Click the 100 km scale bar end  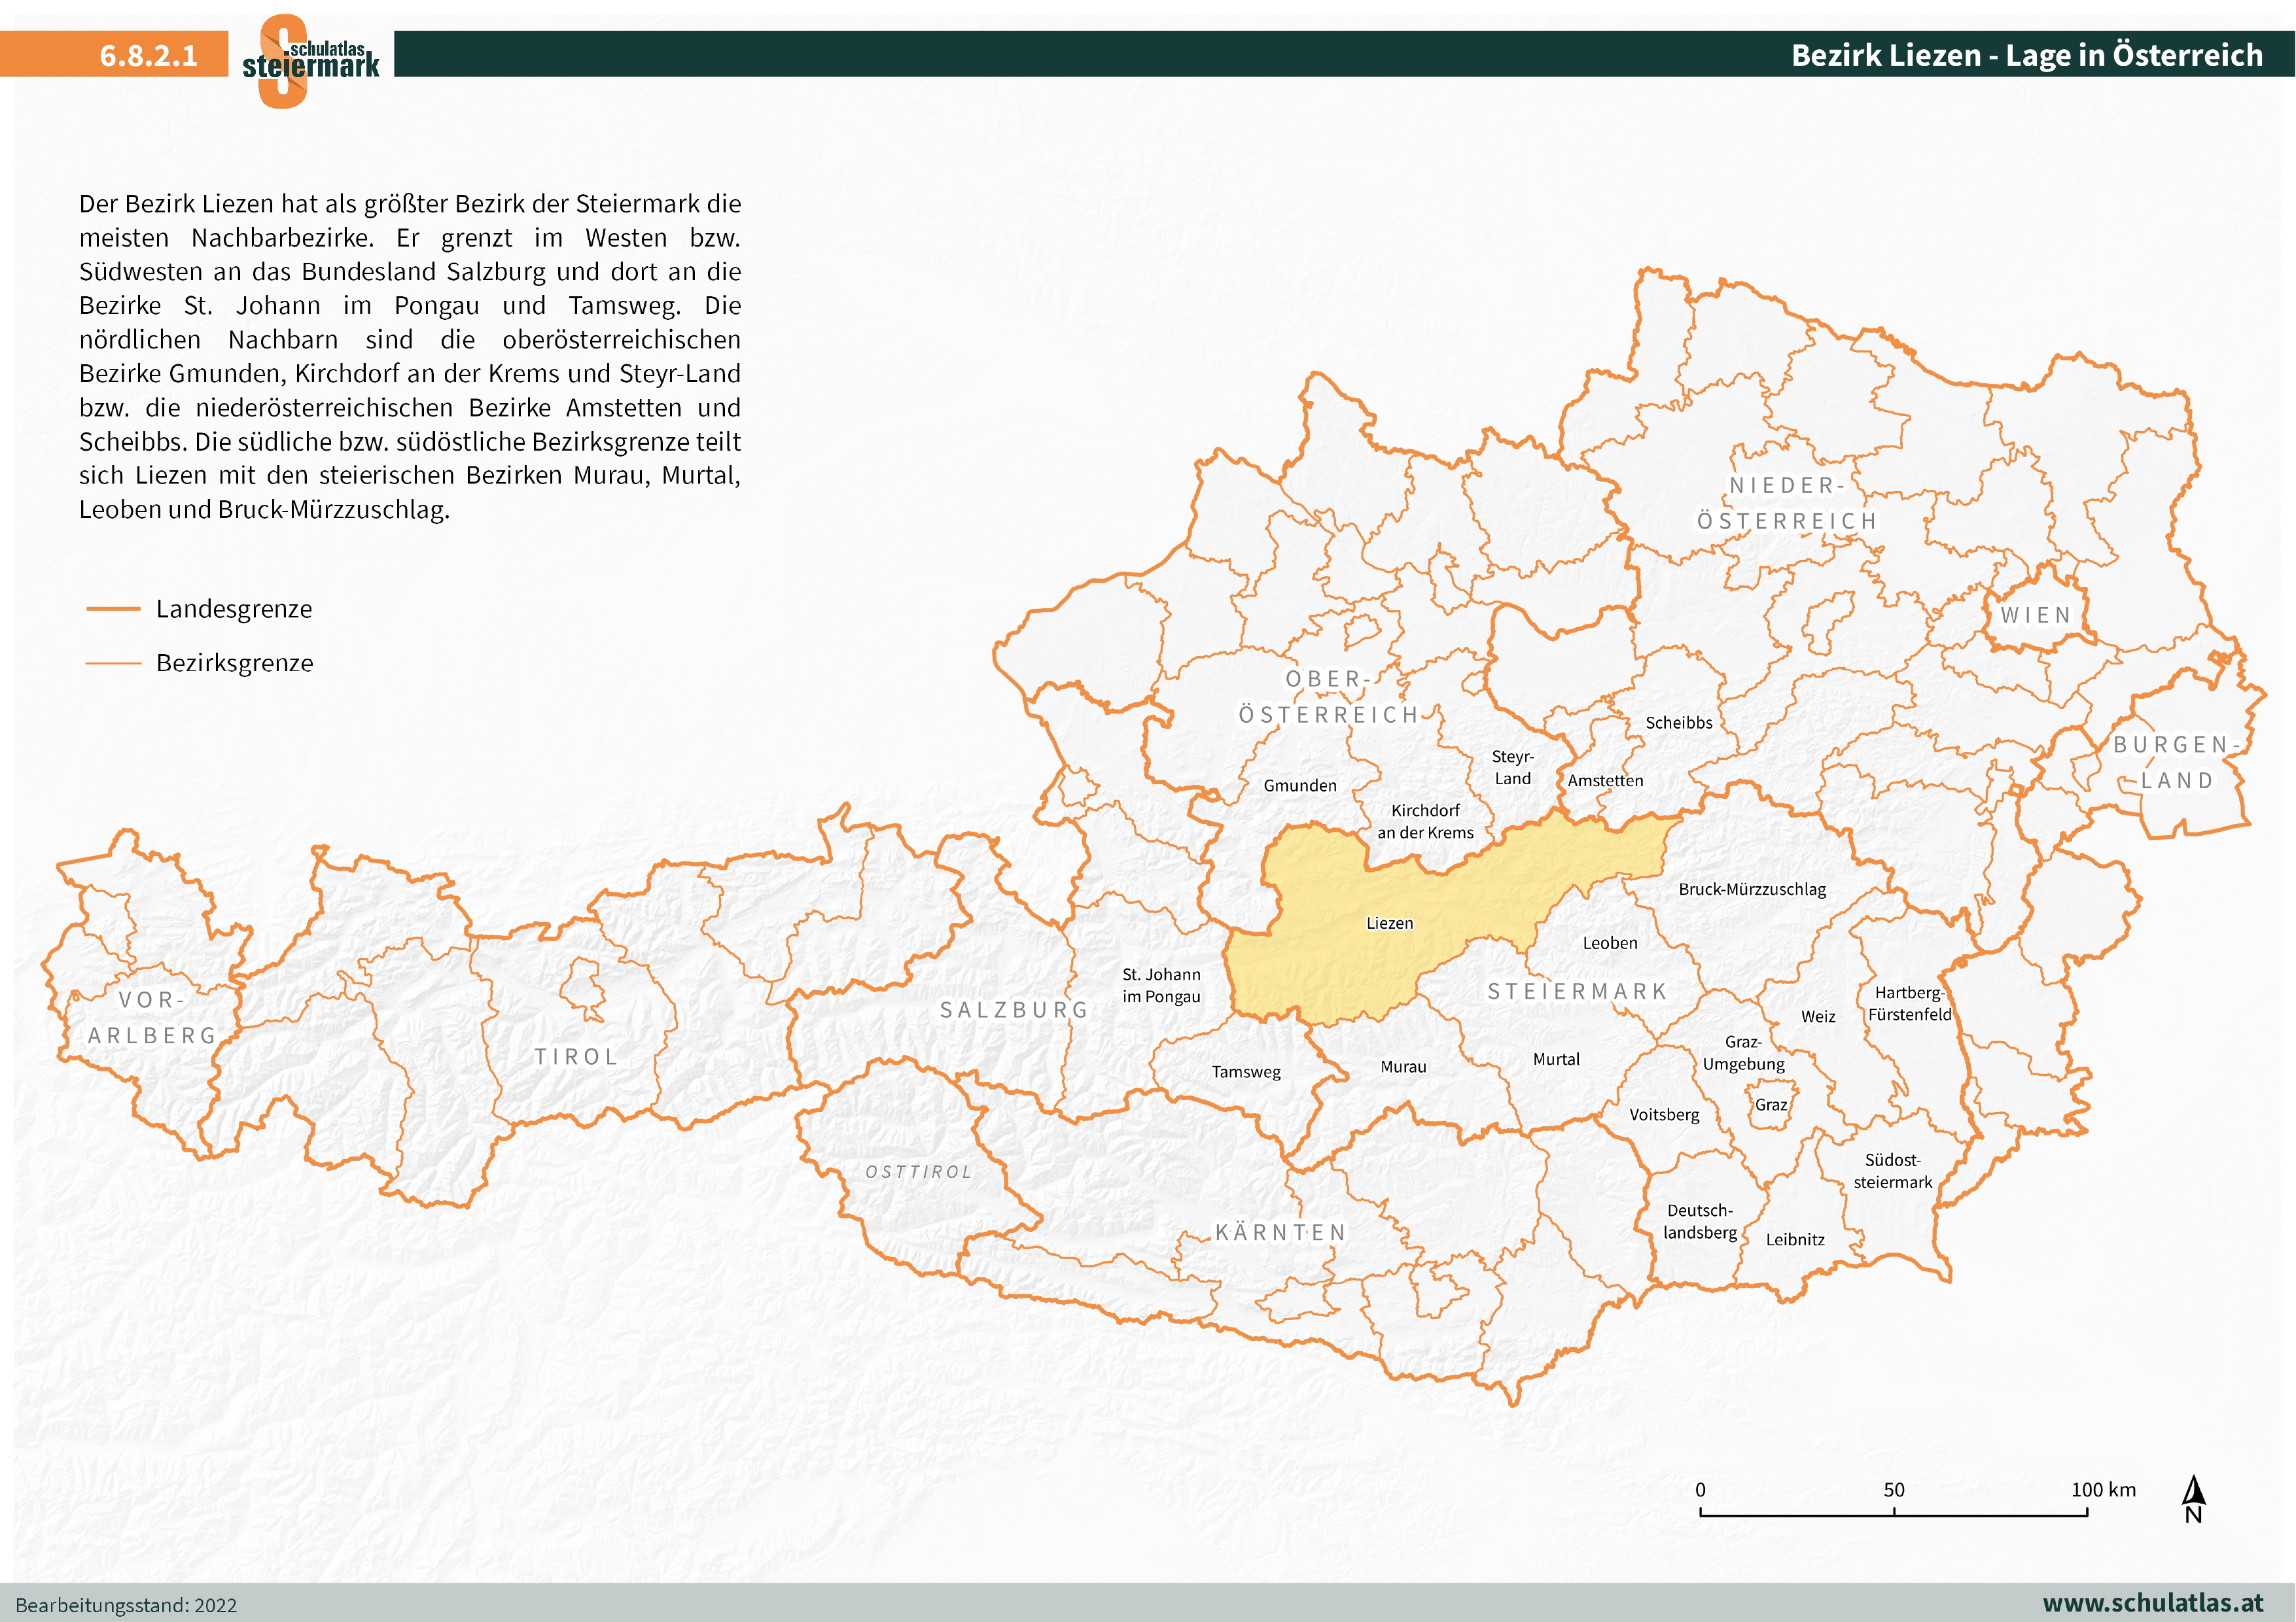coord(2087,1513)
